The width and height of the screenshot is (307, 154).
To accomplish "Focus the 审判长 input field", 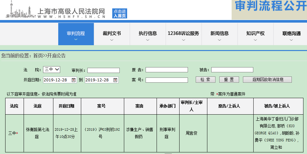I will click(104, 70).
